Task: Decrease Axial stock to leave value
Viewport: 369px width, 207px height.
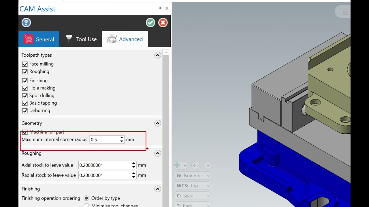Action: [133, 167]
